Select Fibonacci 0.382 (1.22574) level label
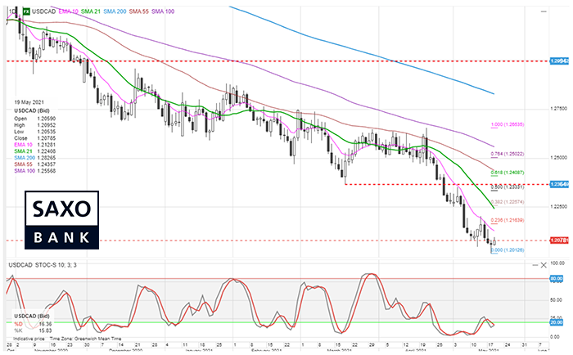The width and height of the screenshot is (573, 355). coord(508,201)
